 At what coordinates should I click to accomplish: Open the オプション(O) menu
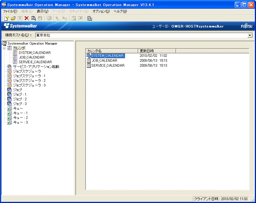101,11
